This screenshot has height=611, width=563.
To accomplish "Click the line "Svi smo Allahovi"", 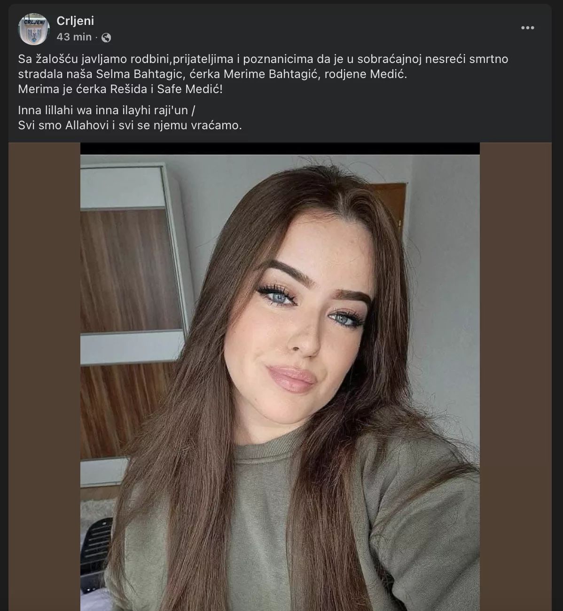I will [129, 125].
